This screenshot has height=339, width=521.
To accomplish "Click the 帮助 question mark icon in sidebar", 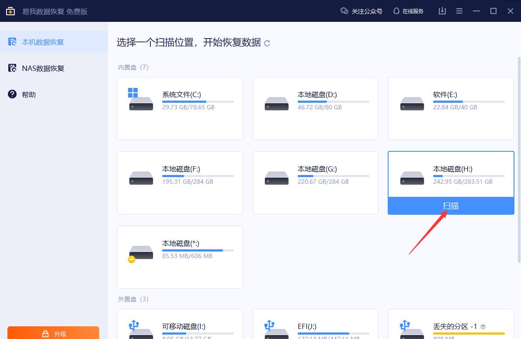I will (12, 94).
